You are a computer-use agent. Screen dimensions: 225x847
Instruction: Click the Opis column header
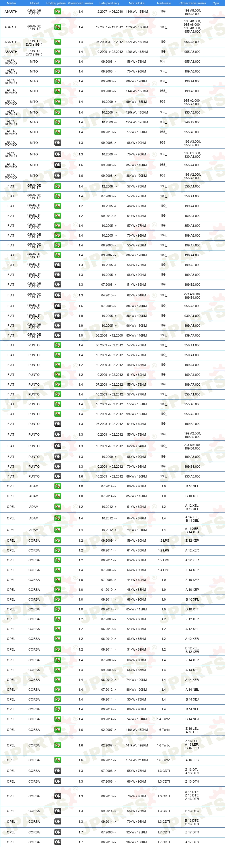[x=216, y=3]
